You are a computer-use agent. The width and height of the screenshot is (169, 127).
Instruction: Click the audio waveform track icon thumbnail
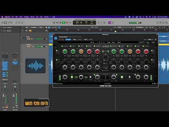click(35, 66)
